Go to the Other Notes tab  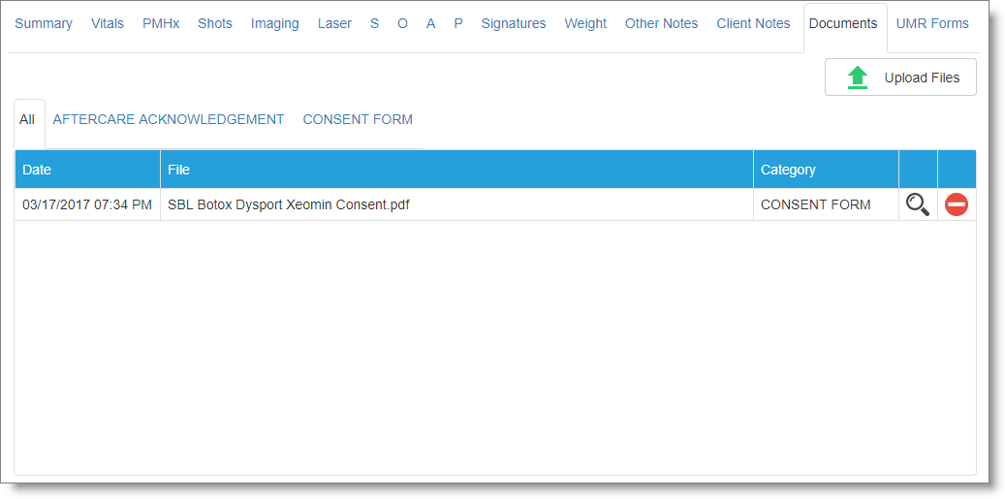click(662, 23)
